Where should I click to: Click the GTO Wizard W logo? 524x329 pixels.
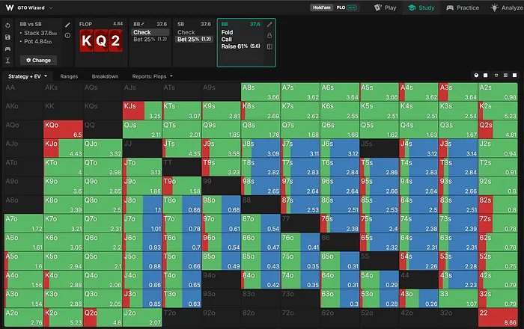pos(10,7)
